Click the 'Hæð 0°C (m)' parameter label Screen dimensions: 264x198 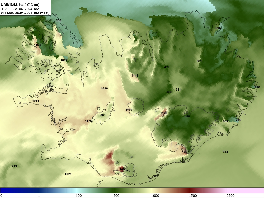[29, 5]
